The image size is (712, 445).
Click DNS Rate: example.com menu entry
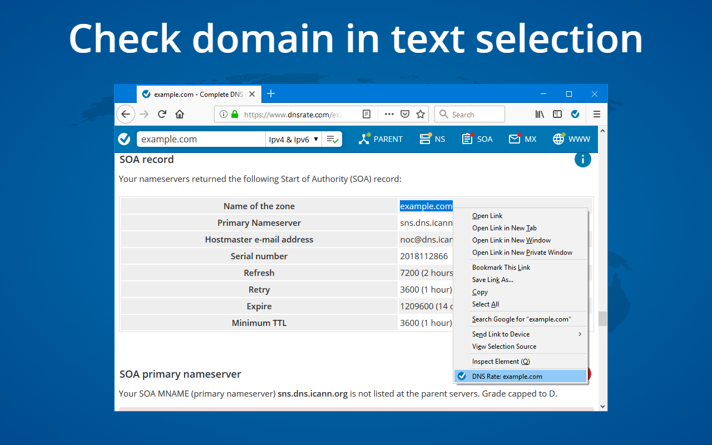pyautogui.click(x=521, y=377)
